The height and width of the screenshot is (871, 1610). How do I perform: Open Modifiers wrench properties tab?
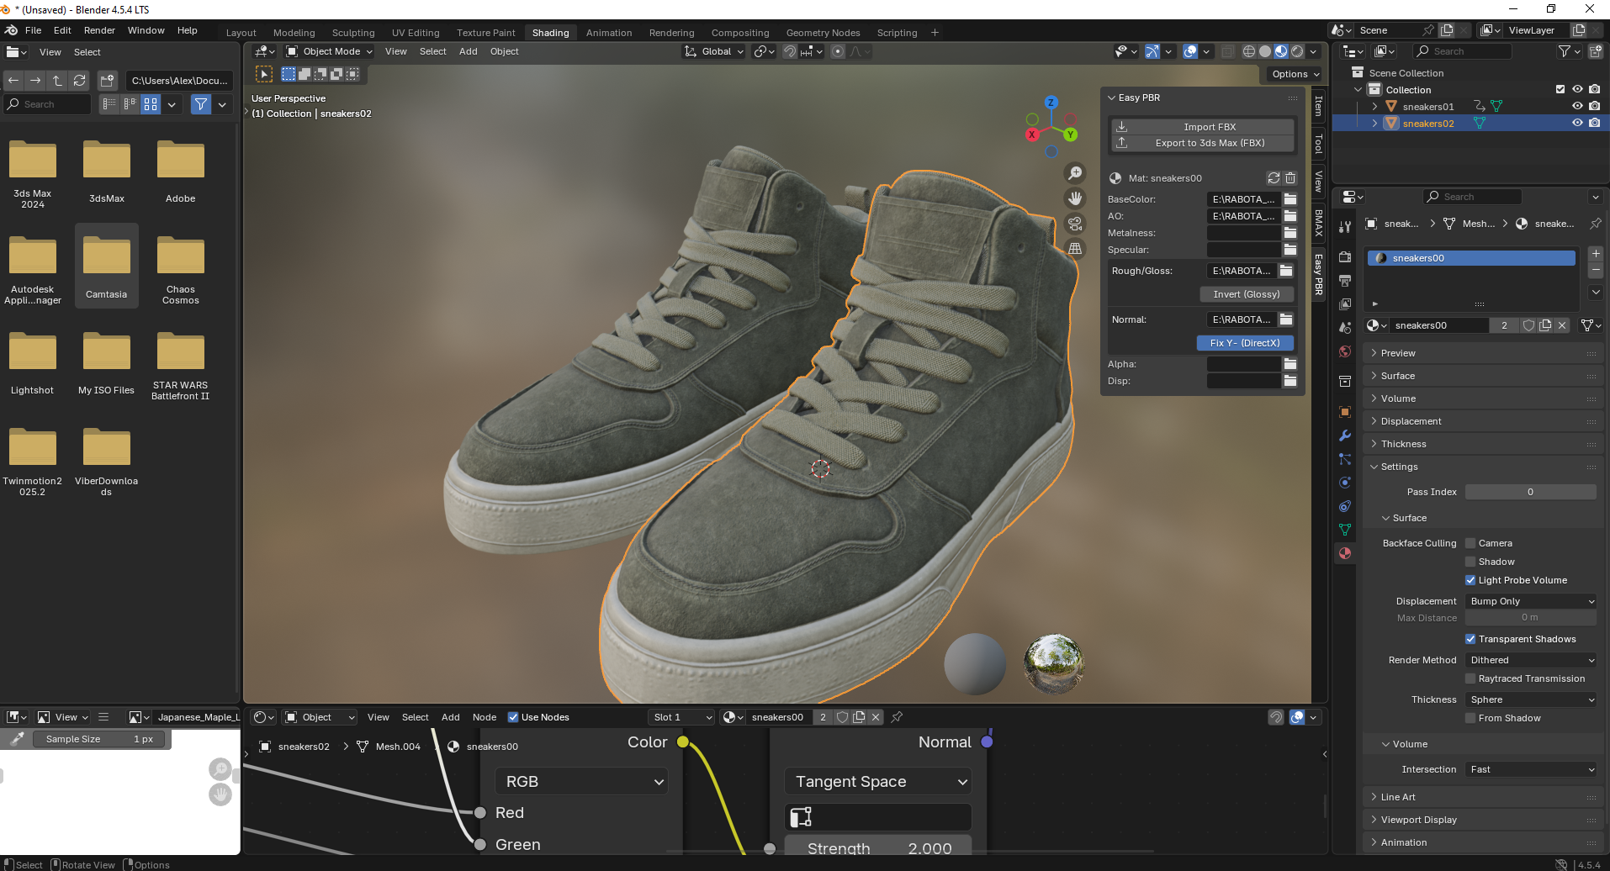(1345, 435)
